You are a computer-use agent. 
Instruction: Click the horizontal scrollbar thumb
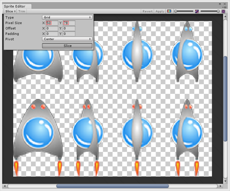coord(112,186)
